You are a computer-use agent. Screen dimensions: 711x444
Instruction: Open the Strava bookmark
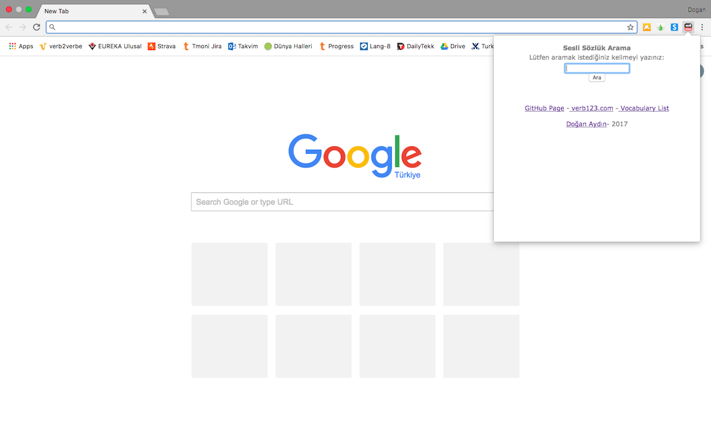click(x=162, y=46)
